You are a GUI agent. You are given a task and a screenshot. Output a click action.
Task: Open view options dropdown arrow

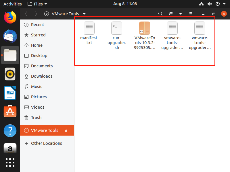tap(181, 14)
